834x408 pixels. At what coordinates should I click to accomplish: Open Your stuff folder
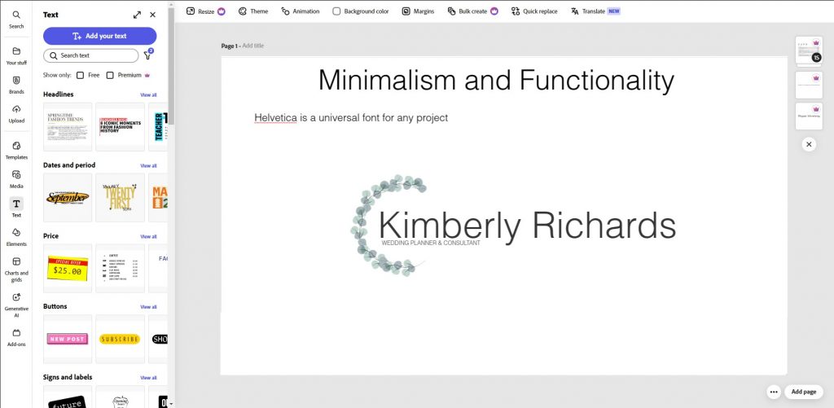pos(16,55)
